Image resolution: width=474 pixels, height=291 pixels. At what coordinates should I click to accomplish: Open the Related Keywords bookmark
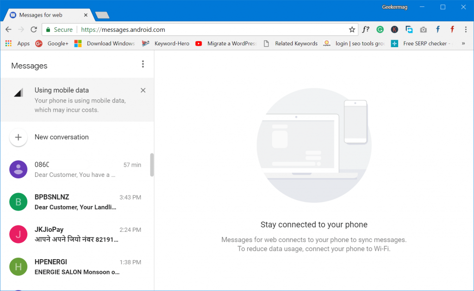pos(291,43)
